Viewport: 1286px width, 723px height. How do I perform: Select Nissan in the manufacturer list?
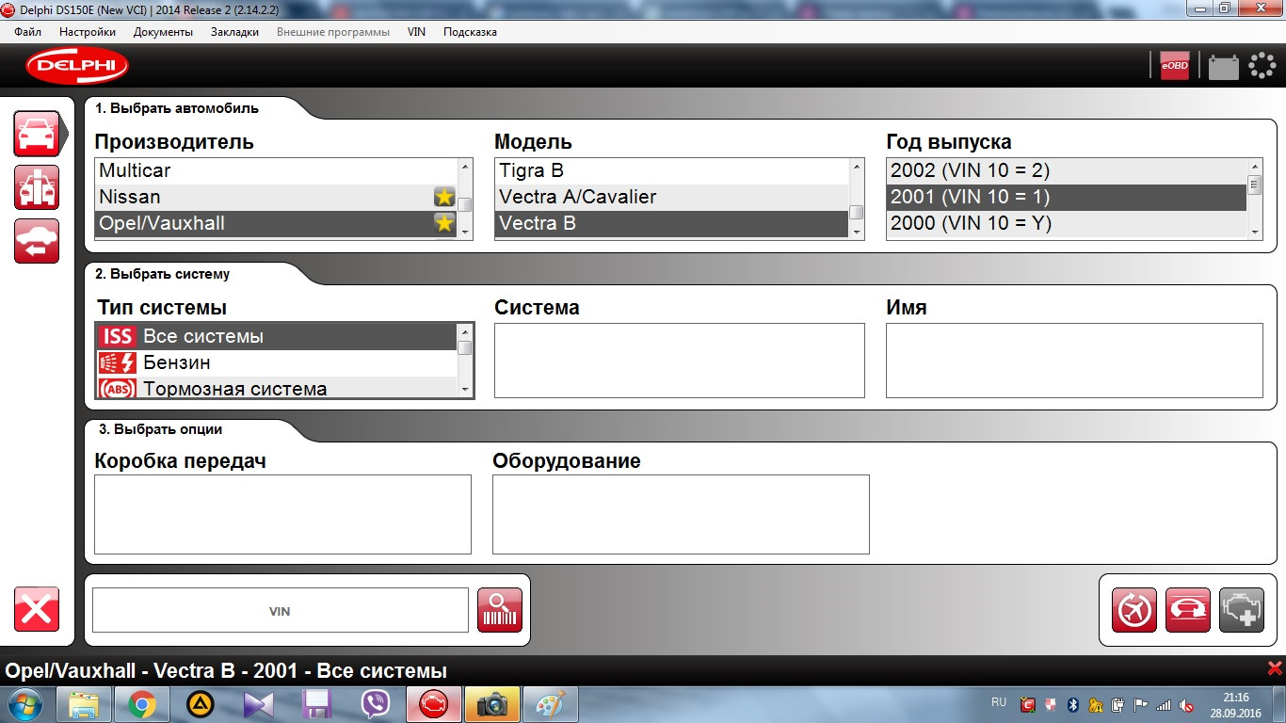(x=276, y=197)
